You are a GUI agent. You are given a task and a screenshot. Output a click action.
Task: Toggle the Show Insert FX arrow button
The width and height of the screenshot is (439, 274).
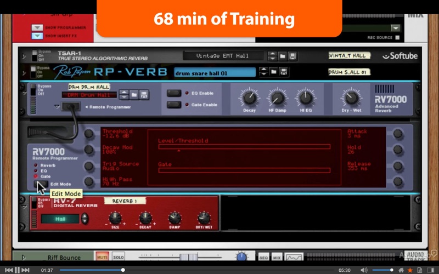pyautogui.click(x=37, y=36)
